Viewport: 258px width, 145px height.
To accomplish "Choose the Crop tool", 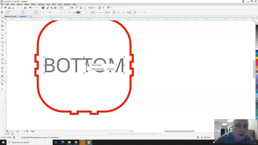I will pos(2,26).
